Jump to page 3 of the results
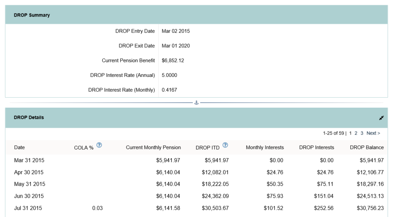 pyautogui.click(x=362, y=133)
